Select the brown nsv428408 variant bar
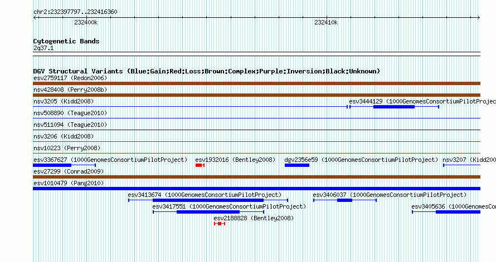496x262 pixels. [x=256, y=95]
